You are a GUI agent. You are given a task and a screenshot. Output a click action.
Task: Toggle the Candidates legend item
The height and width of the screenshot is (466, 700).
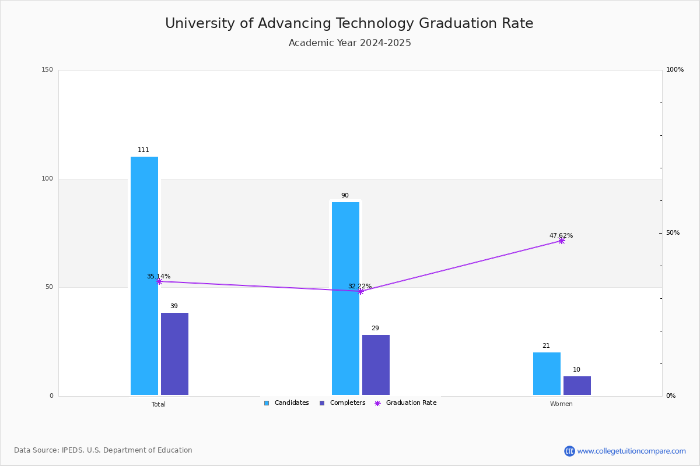(286, 403)
